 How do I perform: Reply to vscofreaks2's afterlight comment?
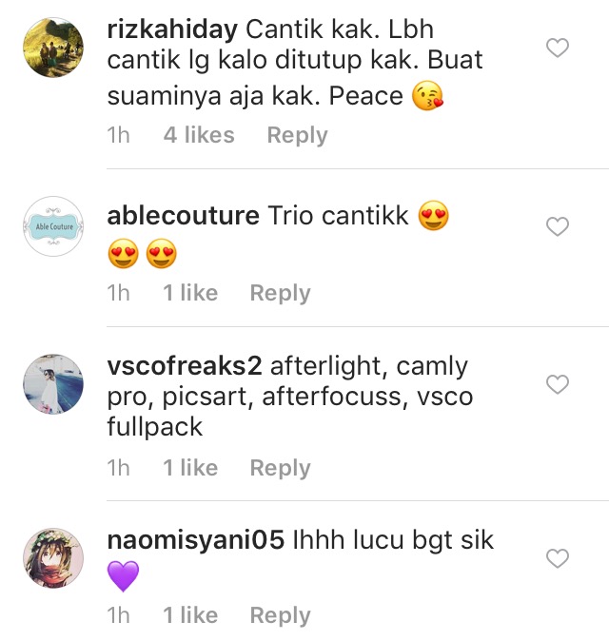280,468
